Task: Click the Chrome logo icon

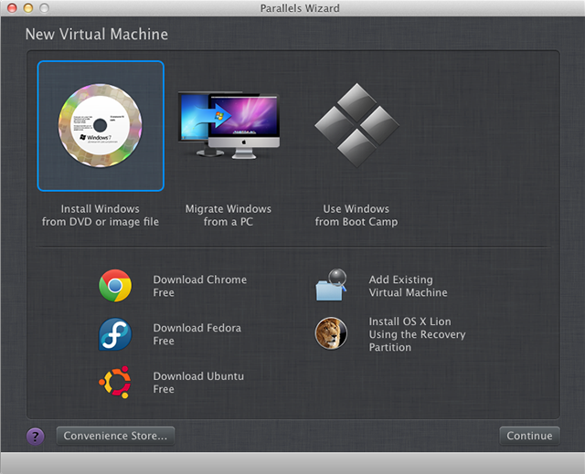Action: pyautogui.click(x=115, y=286)
